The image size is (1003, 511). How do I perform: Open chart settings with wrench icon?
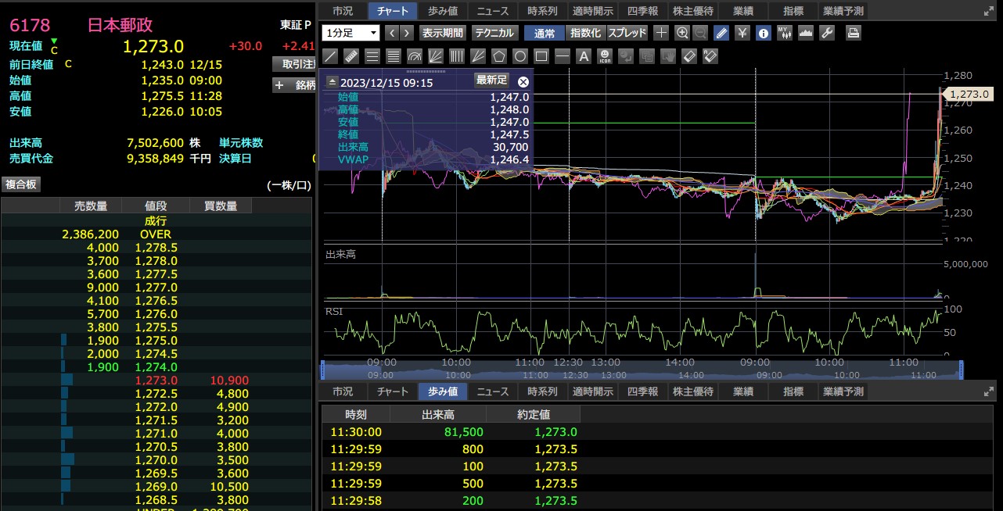pyautogui.click(x=827, y=33)
